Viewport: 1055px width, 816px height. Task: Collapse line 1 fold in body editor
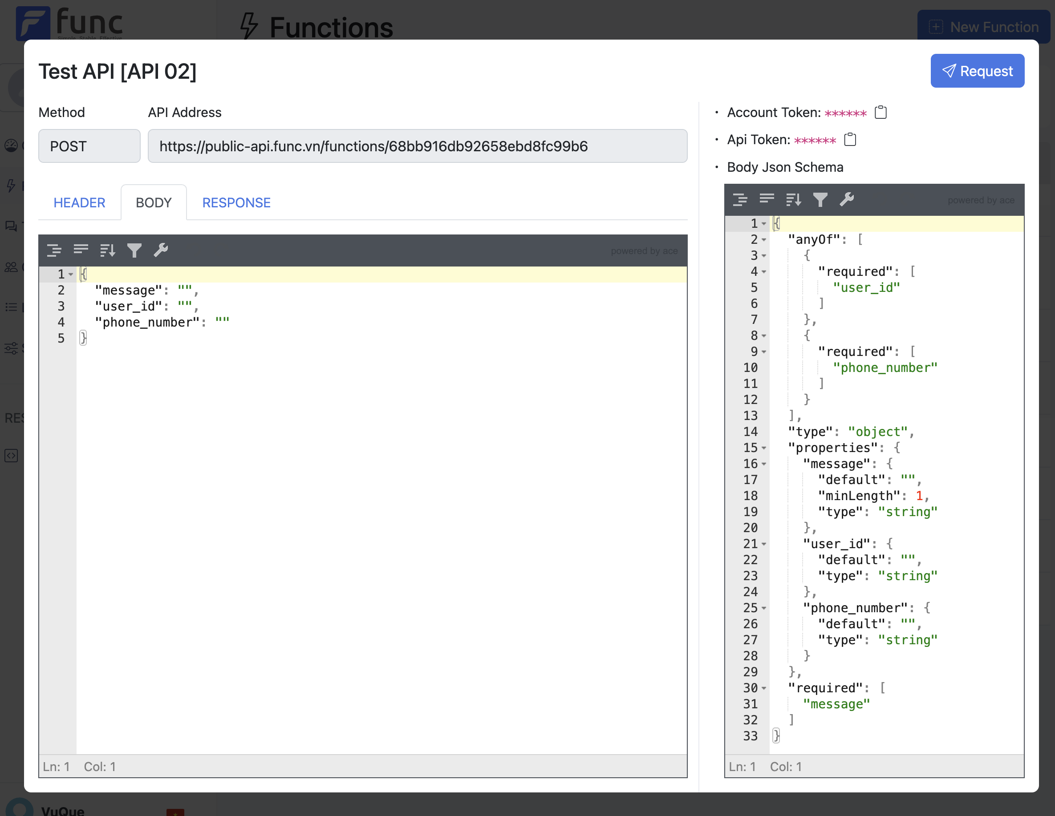point(71,274)
